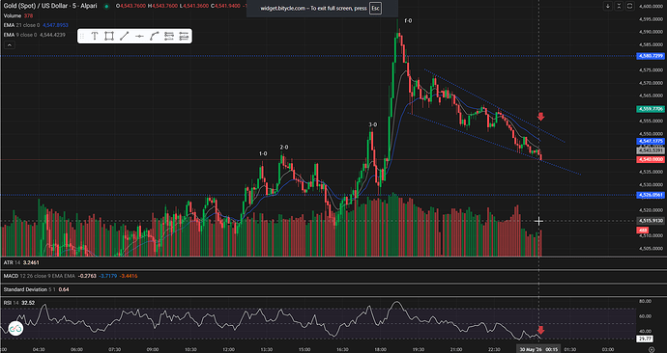Click the 29.77 RSI value label
This screenshot has width=667, height=353.
(645, 339)
